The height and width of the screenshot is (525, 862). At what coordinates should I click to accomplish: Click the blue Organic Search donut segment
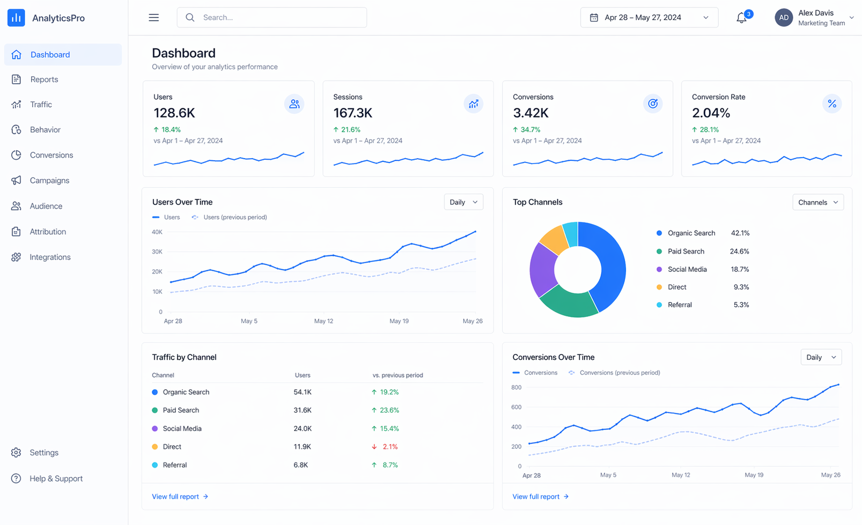(611, 264)
